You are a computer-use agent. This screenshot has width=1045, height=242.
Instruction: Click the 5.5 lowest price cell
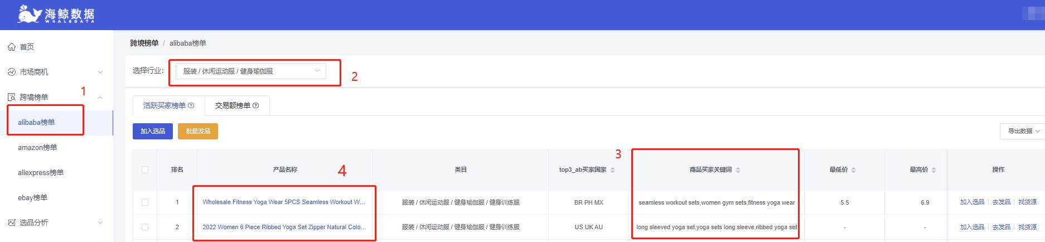click(845, 202)
